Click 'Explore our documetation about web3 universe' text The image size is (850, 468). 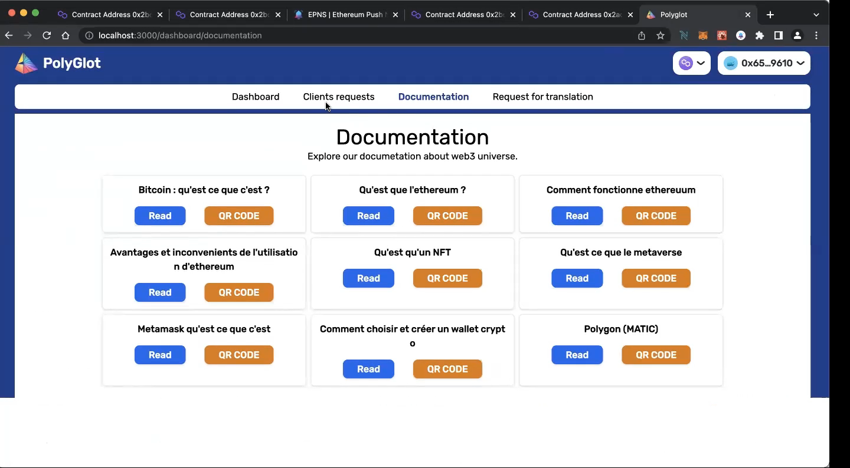point(413,156)
